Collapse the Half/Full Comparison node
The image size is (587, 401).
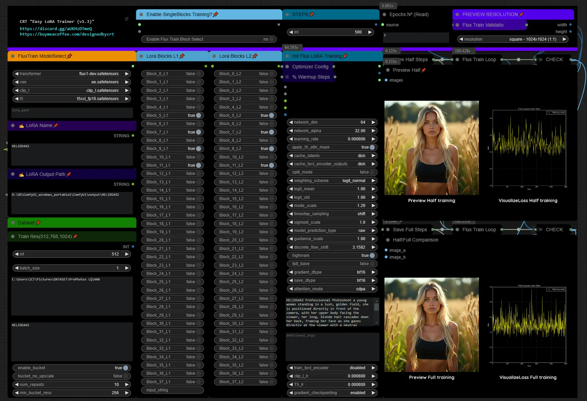coord(388,240)
